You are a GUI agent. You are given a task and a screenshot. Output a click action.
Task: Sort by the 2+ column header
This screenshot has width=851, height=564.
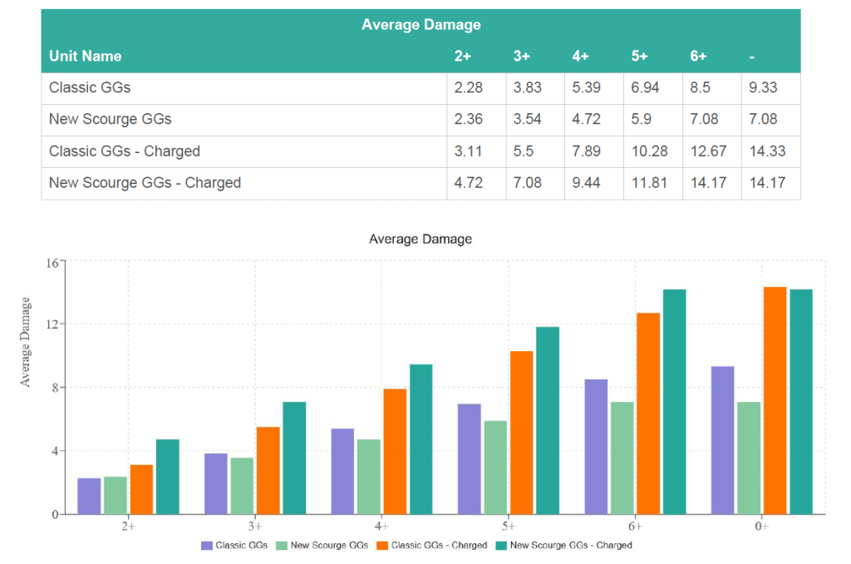[463, 57]
